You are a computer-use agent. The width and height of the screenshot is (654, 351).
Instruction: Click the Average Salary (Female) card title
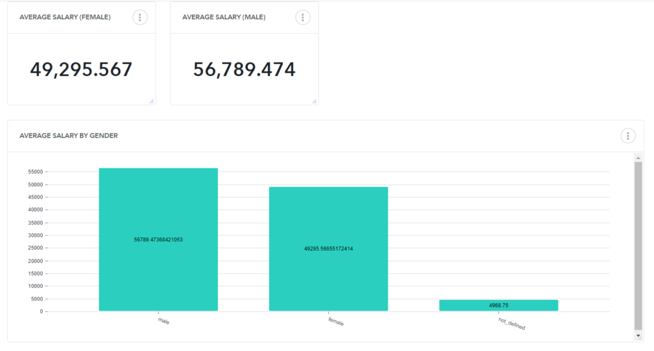[x=65, y=17]
